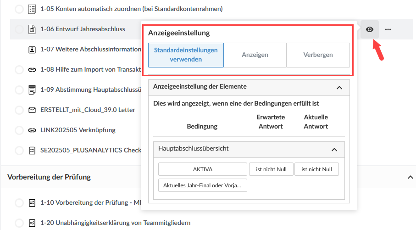The image size is (416, 230).
Task: Collapse the Hauptabschlussübersicht condition group
Action: [x=334, y=150]
